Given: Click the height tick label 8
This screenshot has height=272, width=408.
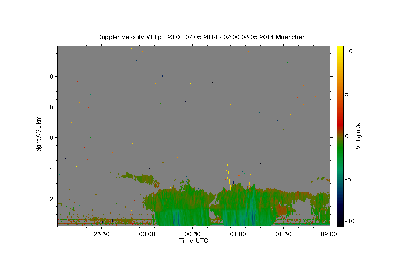Looking at the screenshot, I should click(x=52, y=107).
